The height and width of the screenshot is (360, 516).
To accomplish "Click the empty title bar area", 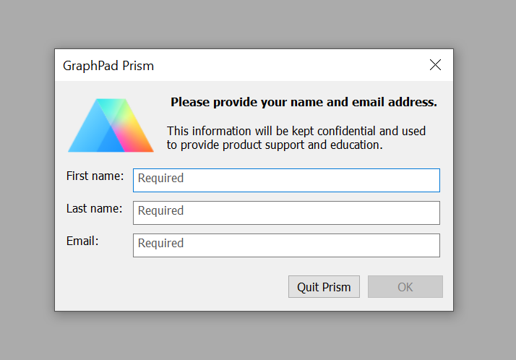I will [x=289, y=65].
